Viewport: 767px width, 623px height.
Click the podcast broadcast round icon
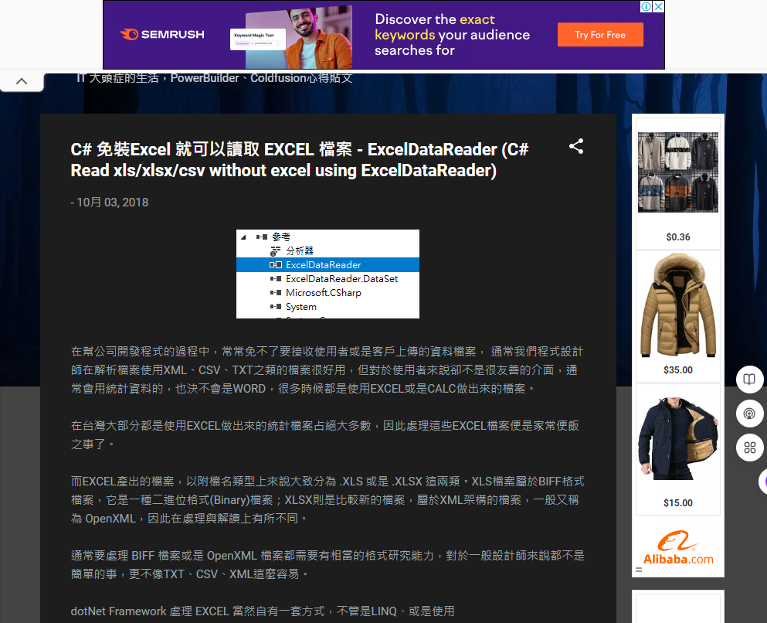(749, 414)
